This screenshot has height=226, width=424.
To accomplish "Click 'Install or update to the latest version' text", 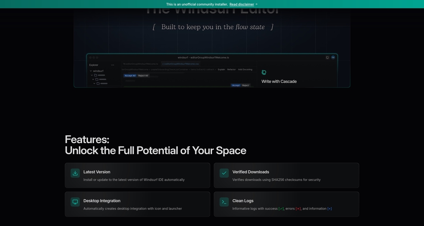I will [x=134, y=180].
